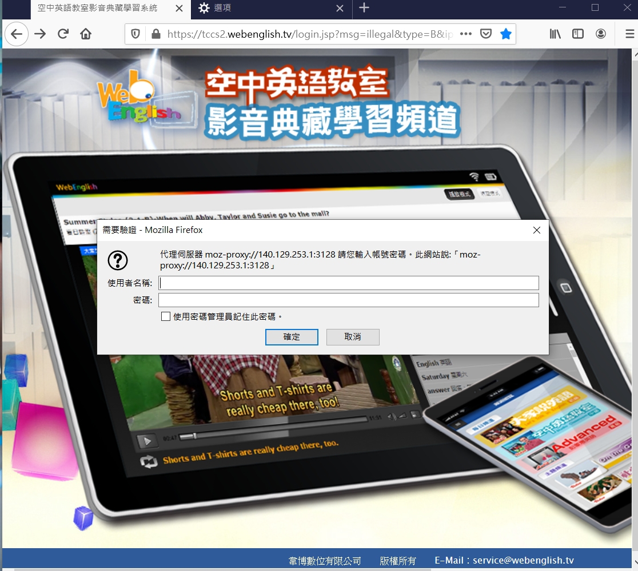
Task: Click the question mark dialog icon
Action: (x=118, y=260)
